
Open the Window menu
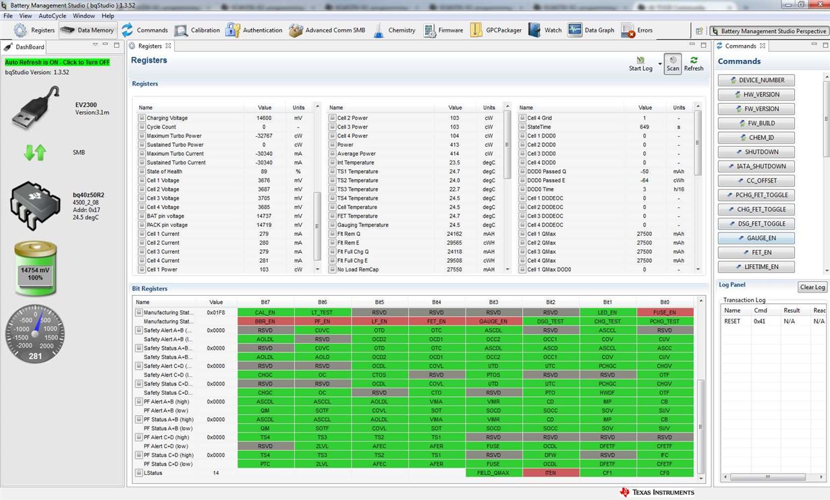coord(84,15)
